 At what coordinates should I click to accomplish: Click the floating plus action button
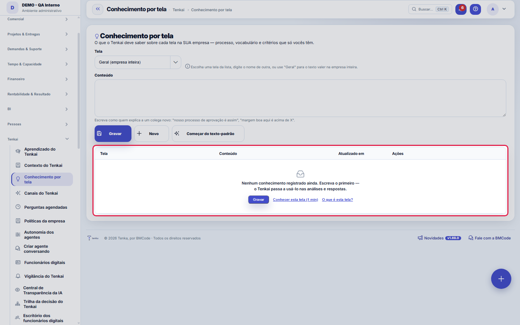pos(501,279)
